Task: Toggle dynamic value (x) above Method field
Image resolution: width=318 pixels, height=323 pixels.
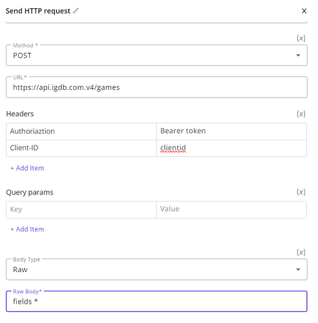Action: tap(301, 38)
